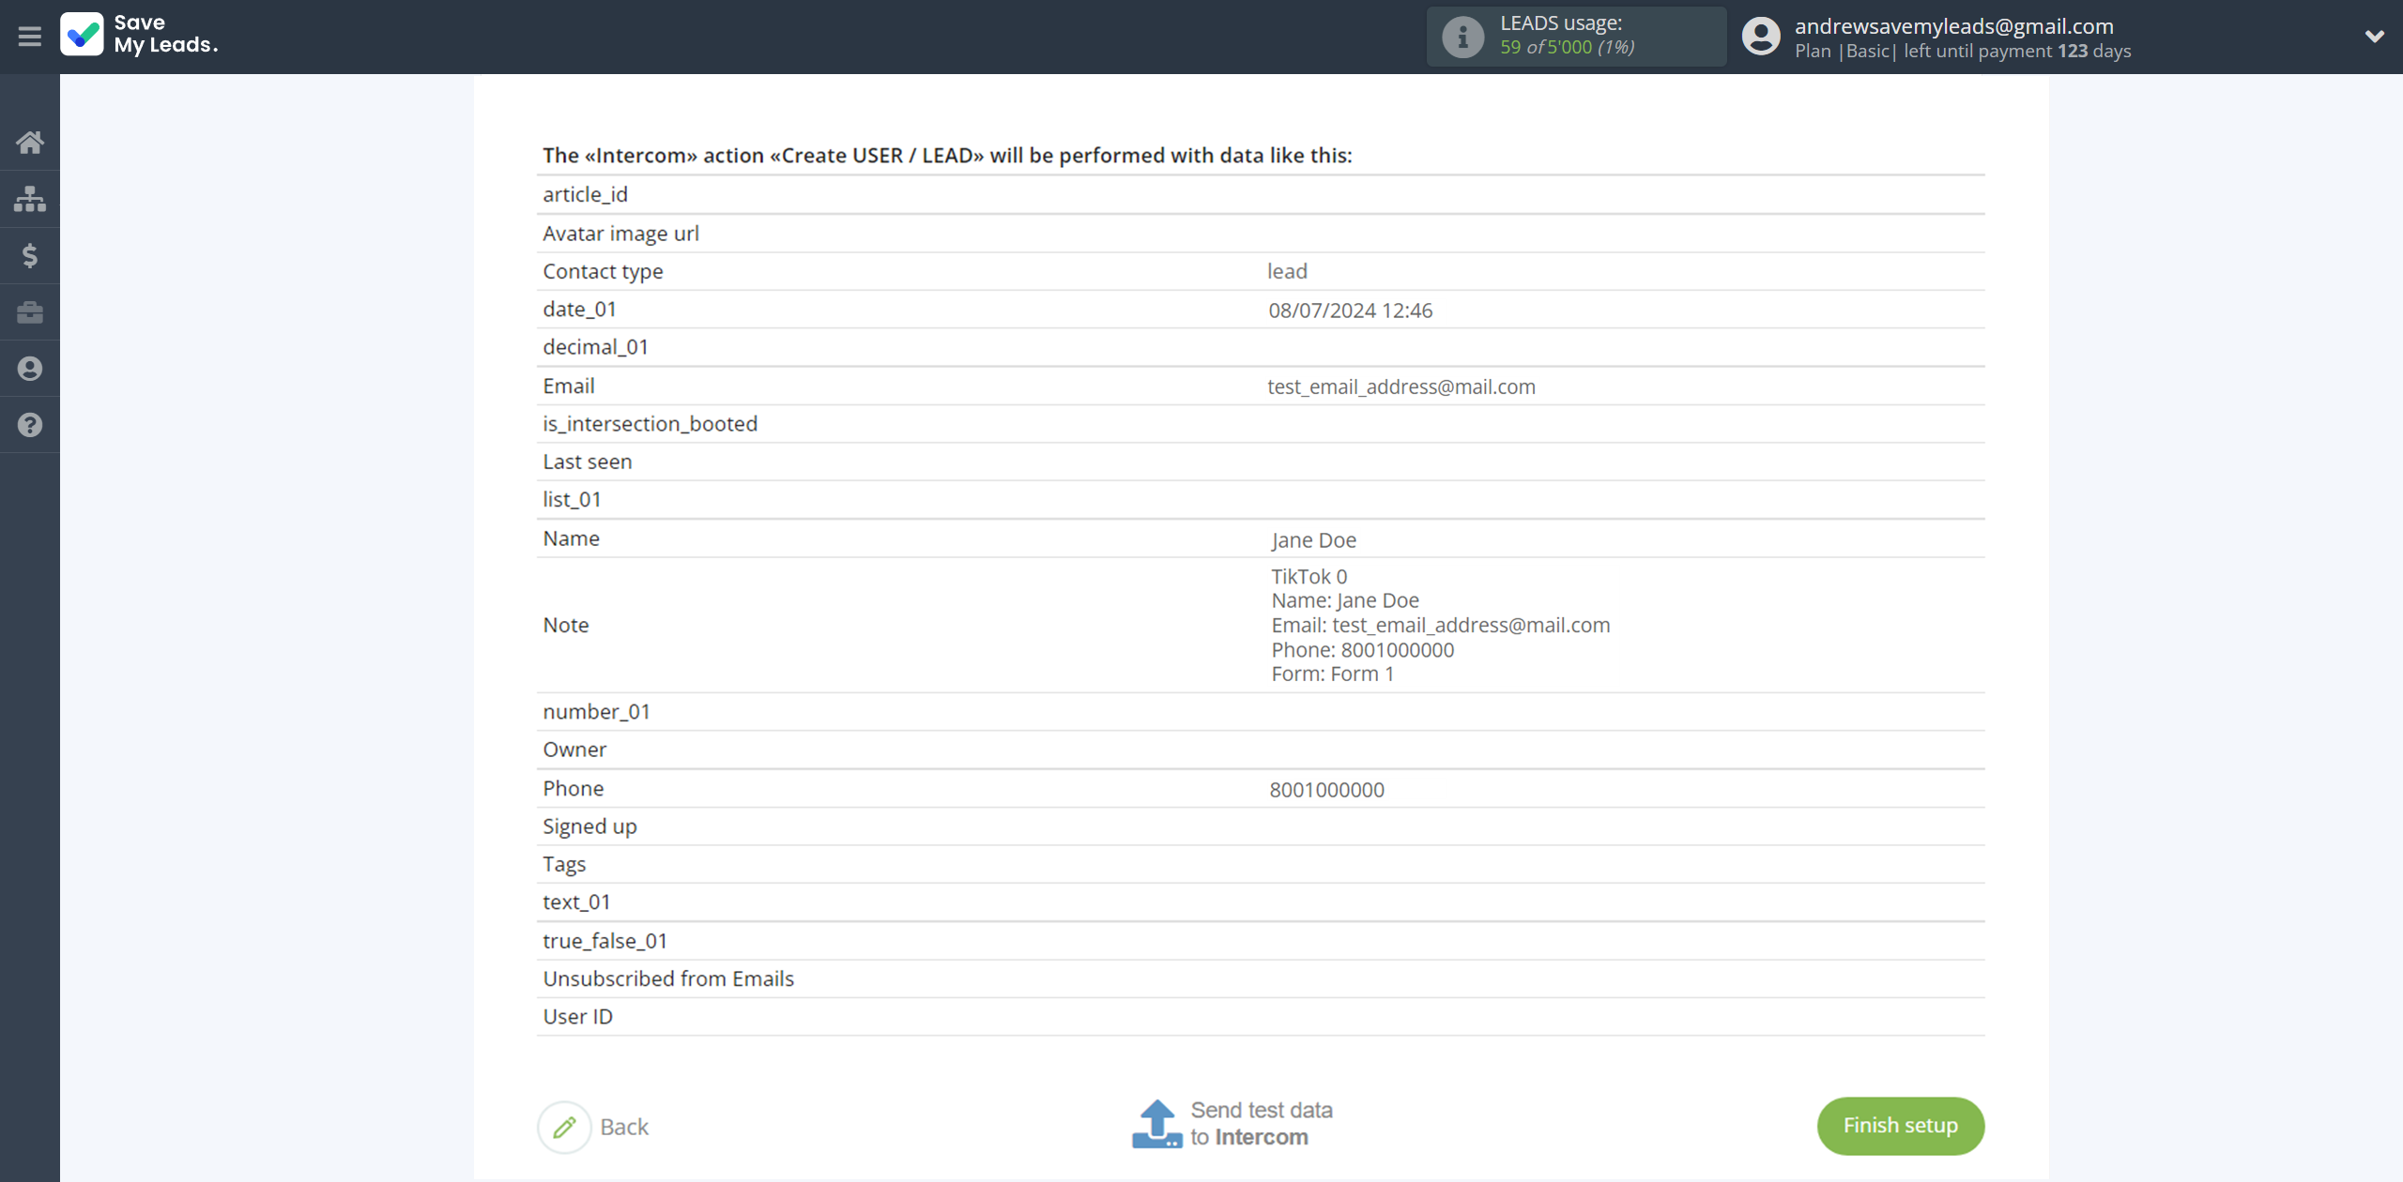Click the 'true_false_01' row label

(605, 941)
